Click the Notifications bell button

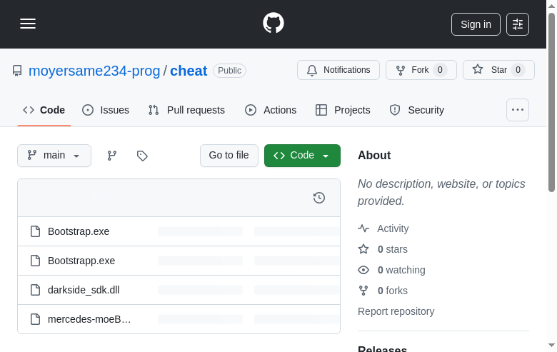click(338, 70)
